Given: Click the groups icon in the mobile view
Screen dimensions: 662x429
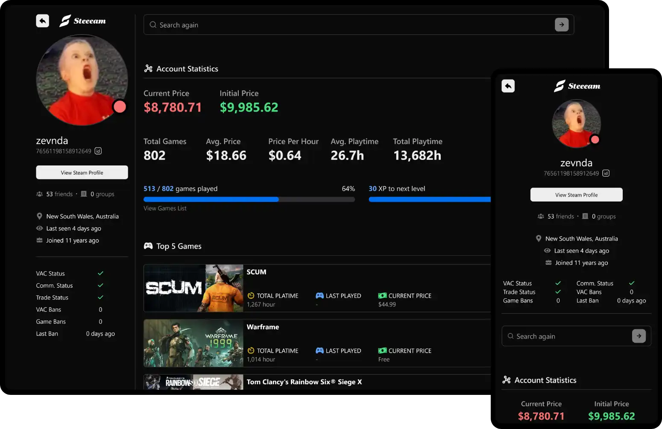Looking at the screenshot, I should tap(585, 216).
